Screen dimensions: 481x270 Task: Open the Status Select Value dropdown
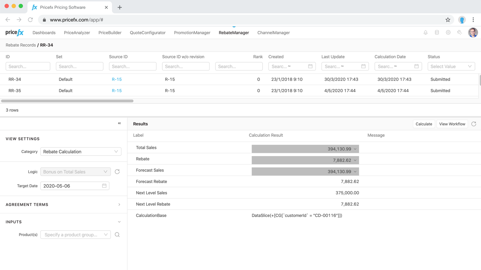[x=451, y=66]
